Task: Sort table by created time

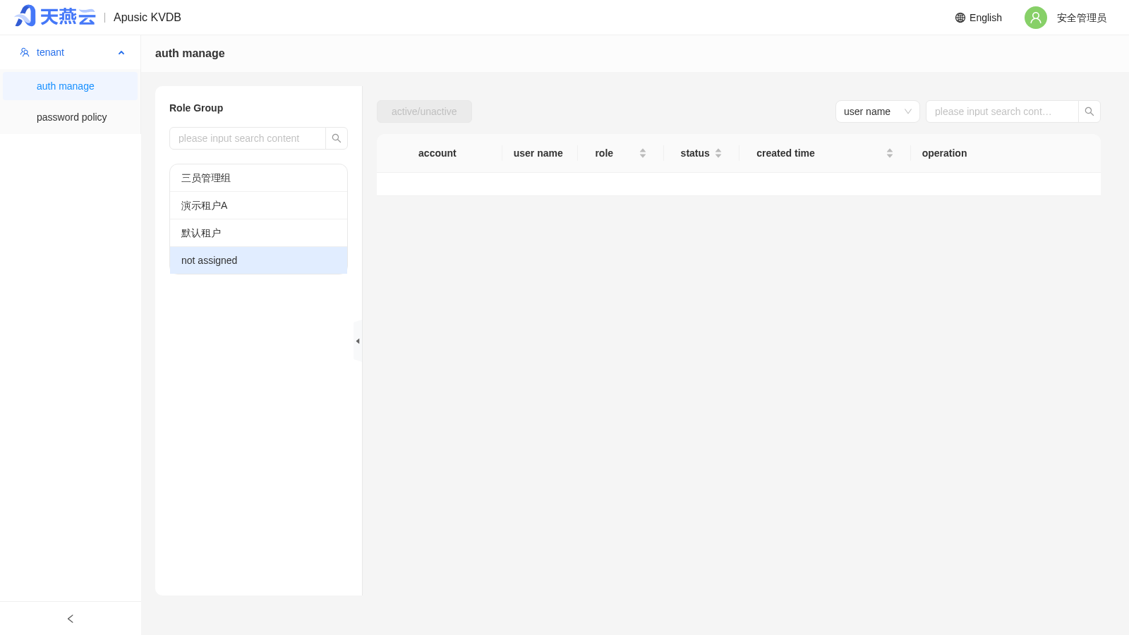Action: 890,153
